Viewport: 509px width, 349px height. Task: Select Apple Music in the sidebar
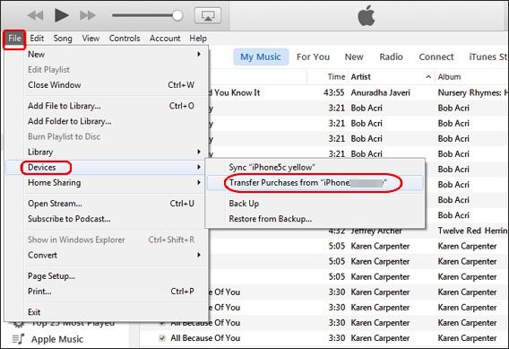pyautogui.click(x=57, y=339)
